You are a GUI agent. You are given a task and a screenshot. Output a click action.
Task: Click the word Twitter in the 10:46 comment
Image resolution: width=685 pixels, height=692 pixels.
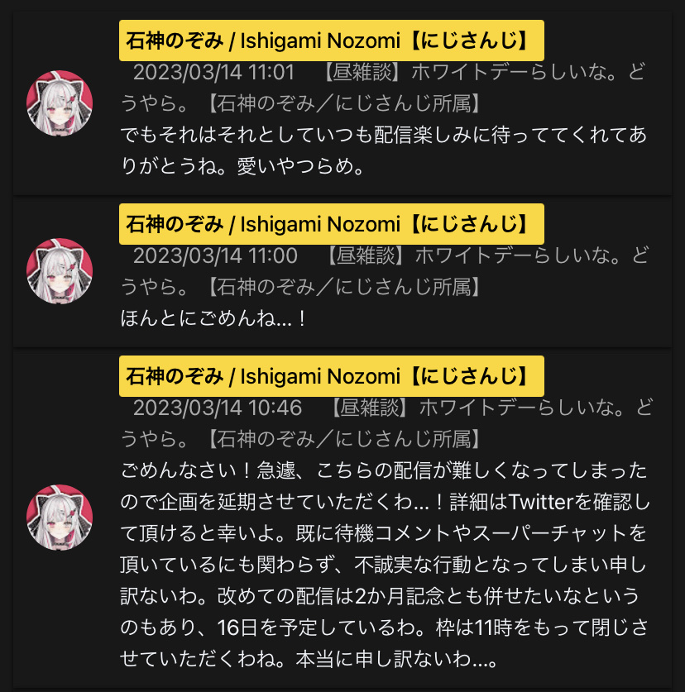pos(540,502)
